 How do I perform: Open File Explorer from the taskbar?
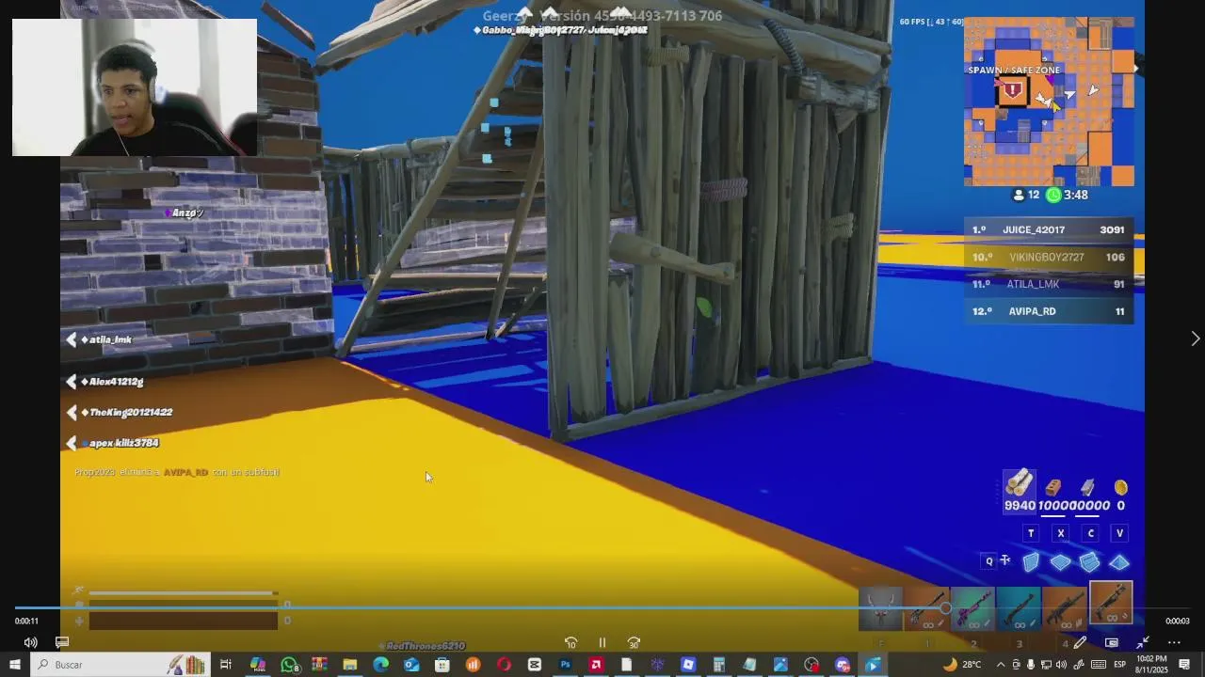click(x=350, y=665)
